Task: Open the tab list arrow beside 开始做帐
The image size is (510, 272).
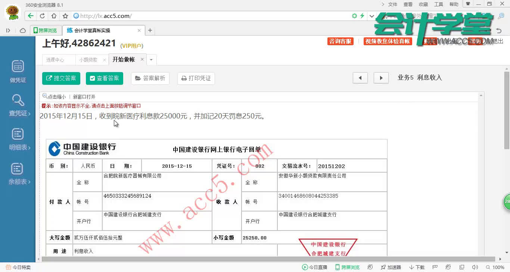Action: [x=151, y=60]
